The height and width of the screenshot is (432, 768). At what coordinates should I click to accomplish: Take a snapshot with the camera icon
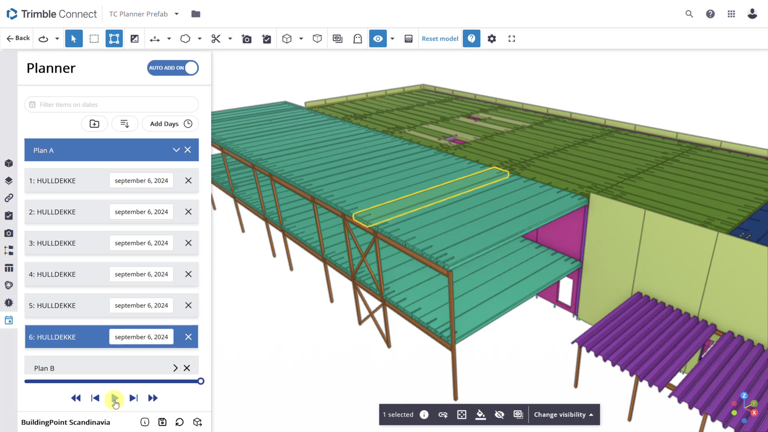(x=246, y=38)
